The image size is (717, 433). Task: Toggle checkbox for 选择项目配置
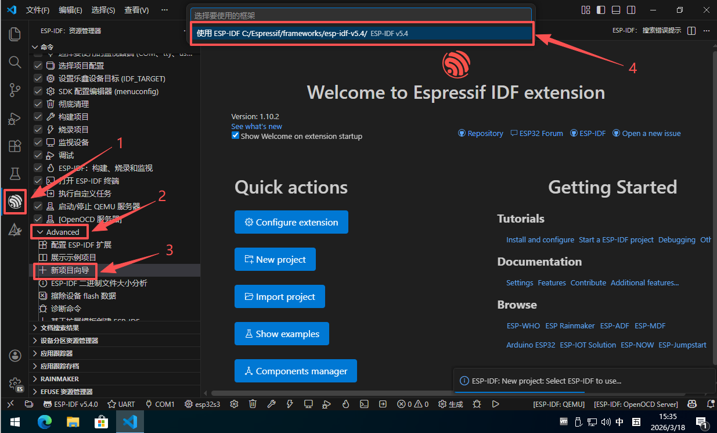[x=38, y=66]
